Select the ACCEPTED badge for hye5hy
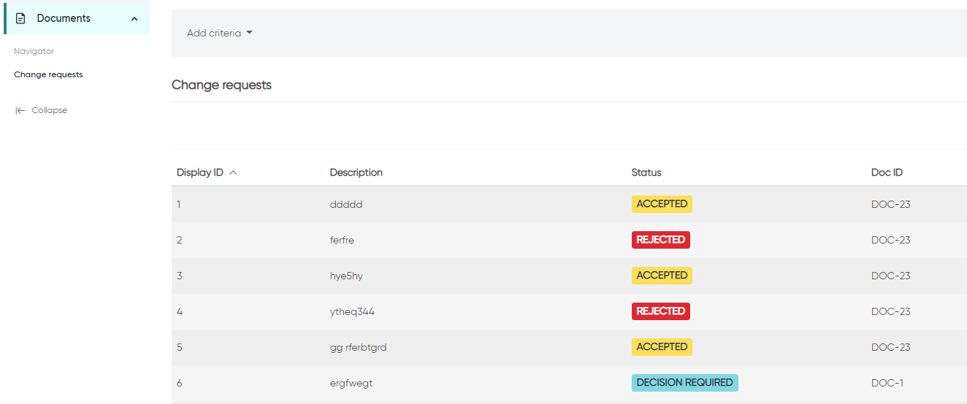The width and height of the screenshot is (967, 404). [662, 276]
